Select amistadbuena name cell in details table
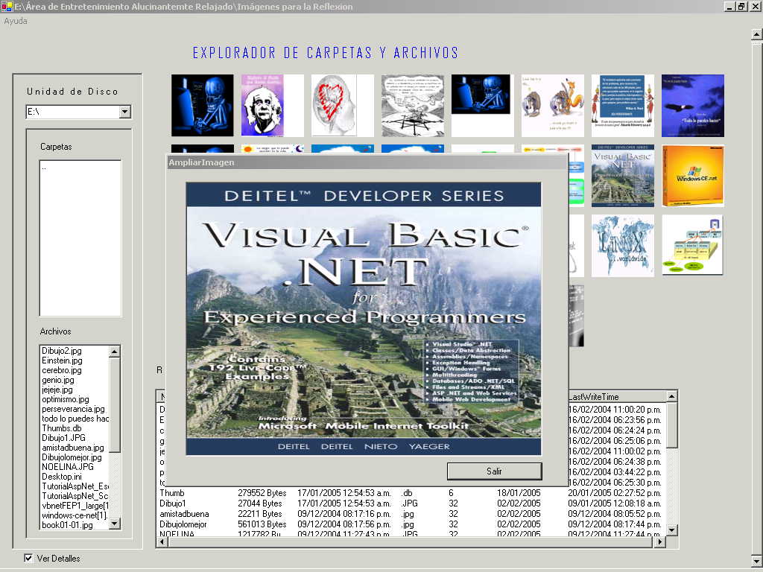The image size is (763, 572). (185, 514)
